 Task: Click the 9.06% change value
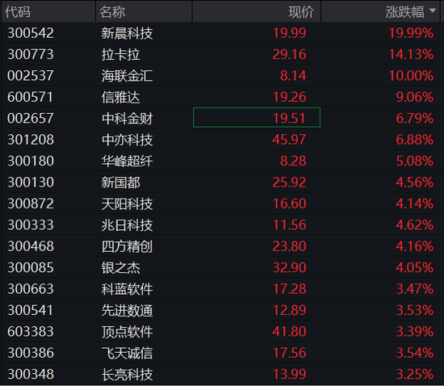(415, 97)
